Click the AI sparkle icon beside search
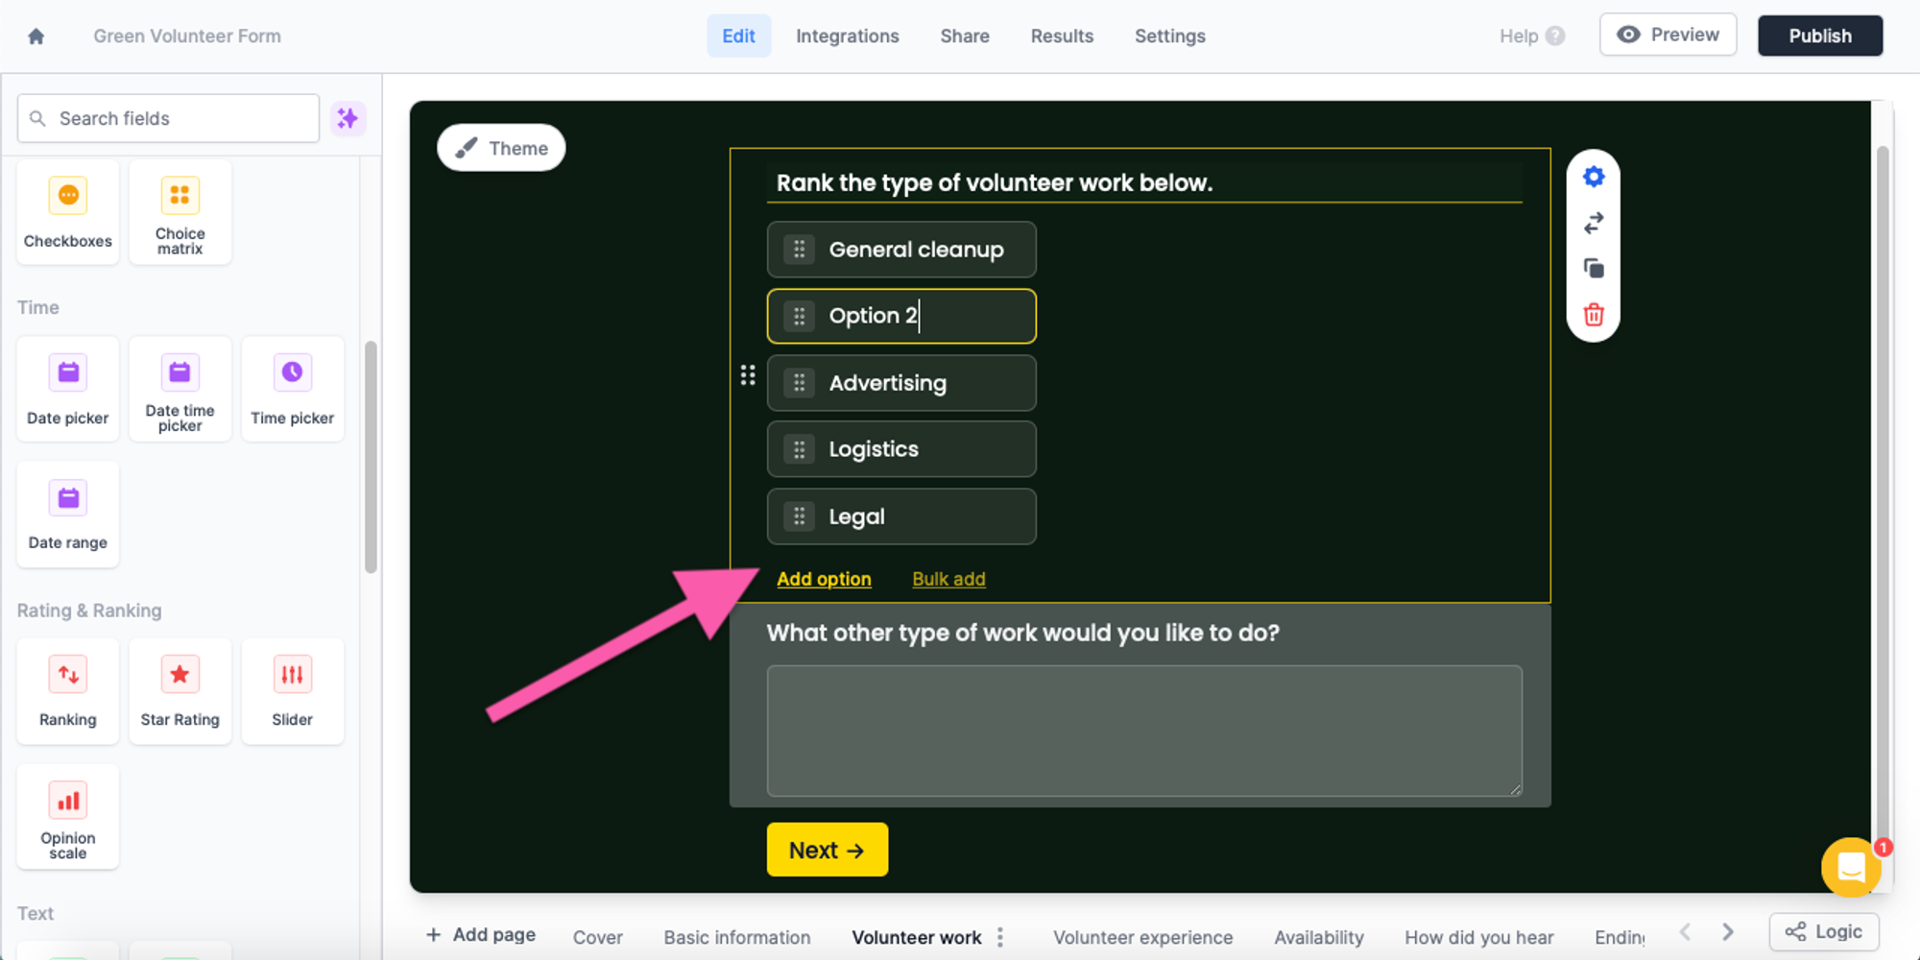Image resolution: width=1920 pixels, height=960 pixels. 348,118
